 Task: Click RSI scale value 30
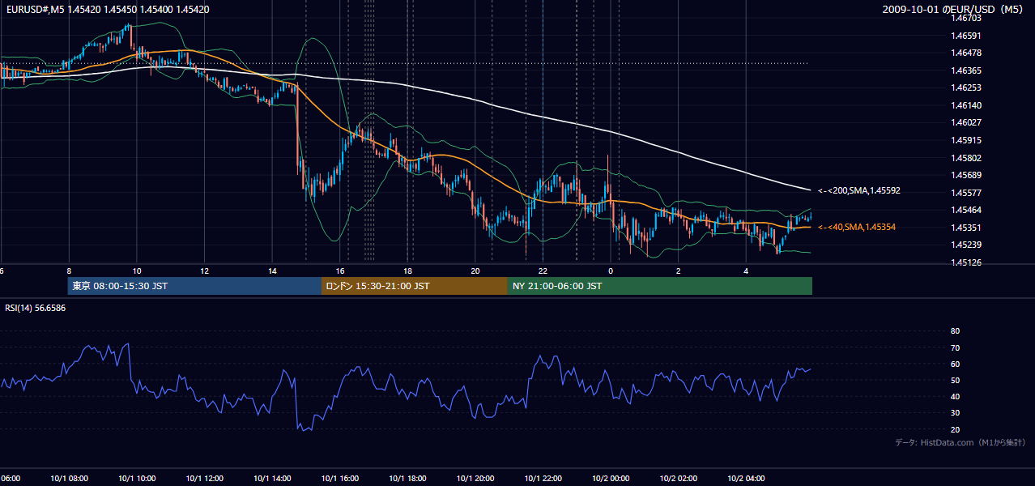(x=955, y=413)
